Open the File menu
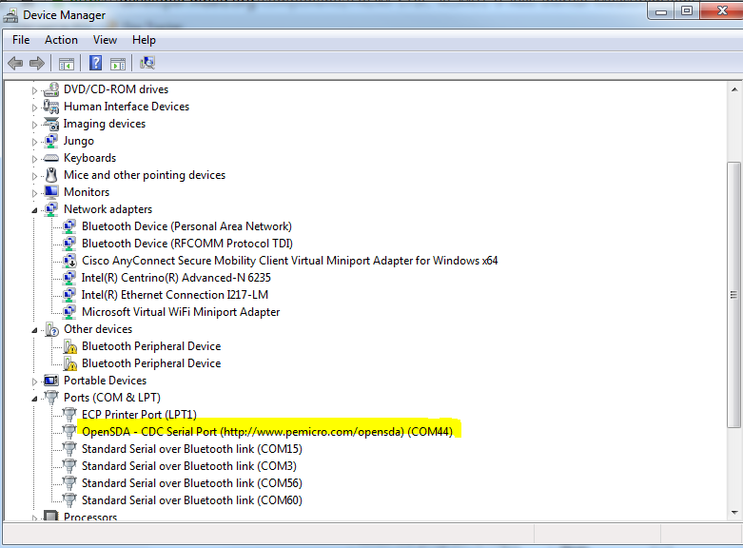Screen dimensions: 743x548 (21, 40)
